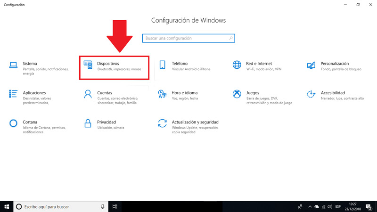
Task: Open Task View on taskbar
Action: (x=115, y=207)
